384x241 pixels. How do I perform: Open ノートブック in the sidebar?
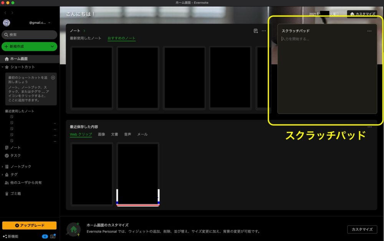tap(21, 167)
